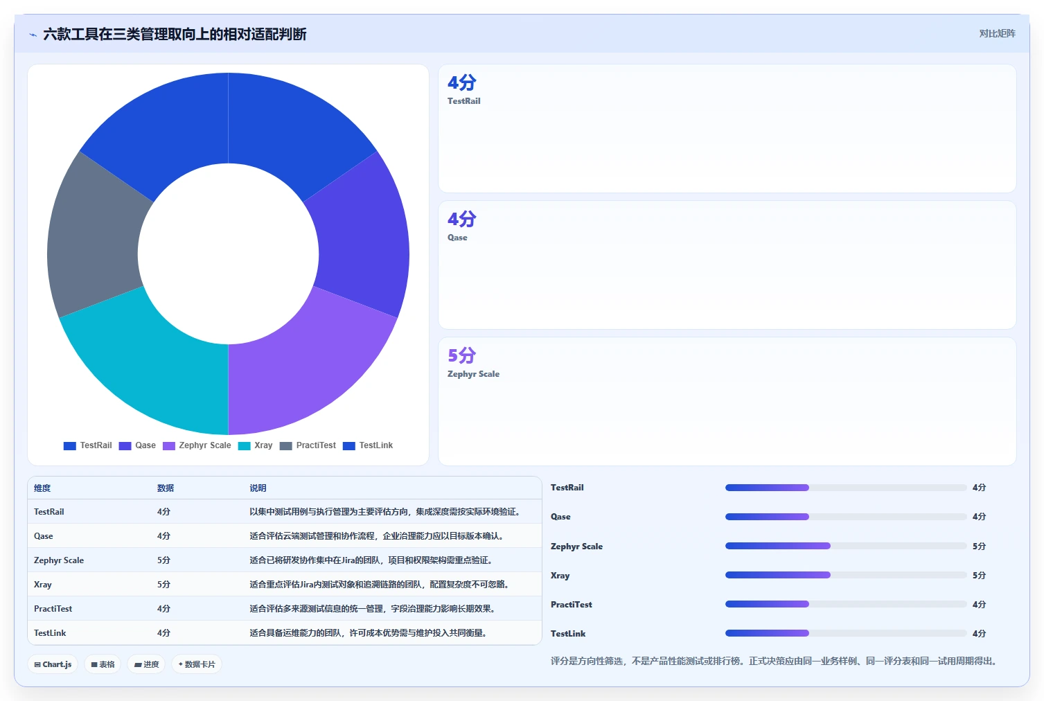Open the Qase 4分 score card

click(x=727, y=265)
